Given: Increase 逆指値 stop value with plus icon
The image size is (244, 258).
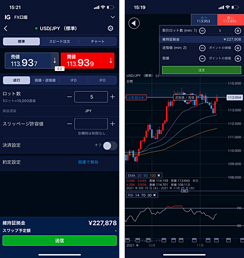Looking at the screenshot, I should point(238,48).
